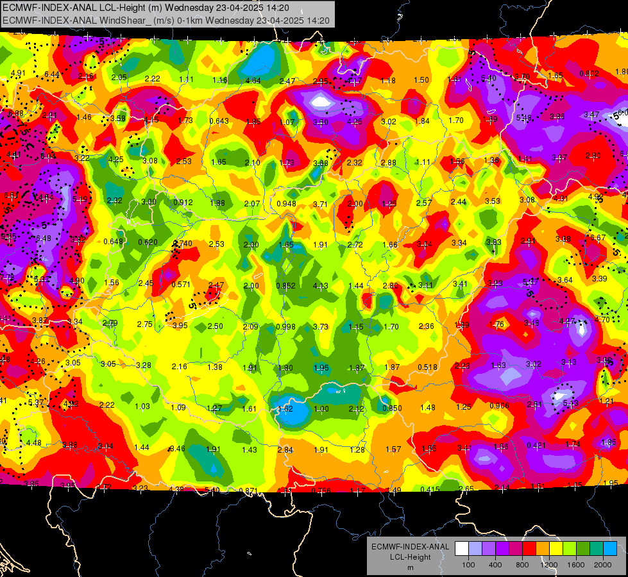The width and height of the screenshot is (628, 577).
Task: Click the orange legend swatch
Action: [543, 548]
